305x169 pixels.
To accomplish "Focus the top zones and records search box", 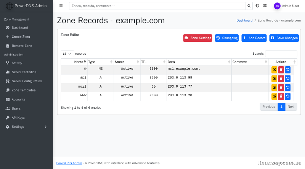I will 157,6.
